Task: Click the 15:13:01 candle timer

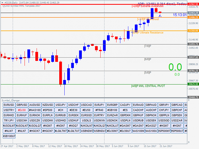Action: pos(180,15)
